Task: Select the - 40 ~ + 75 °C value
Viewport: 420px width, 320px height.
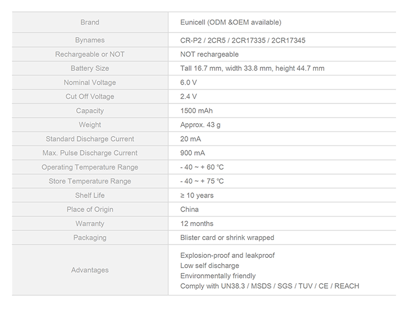Action: (202, 181)
